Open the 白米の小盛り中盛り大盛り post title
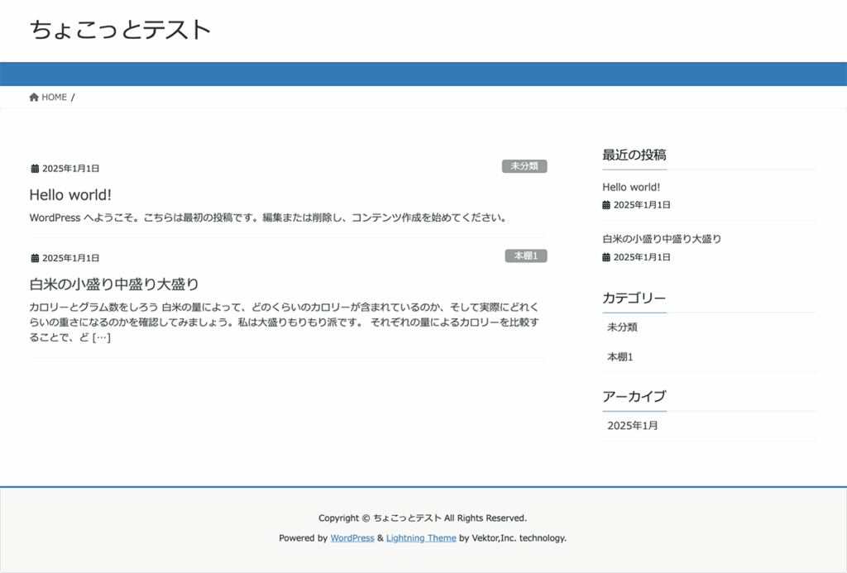Screen dimensions: 847x573 pyautogui.click(x=114, y=284)
